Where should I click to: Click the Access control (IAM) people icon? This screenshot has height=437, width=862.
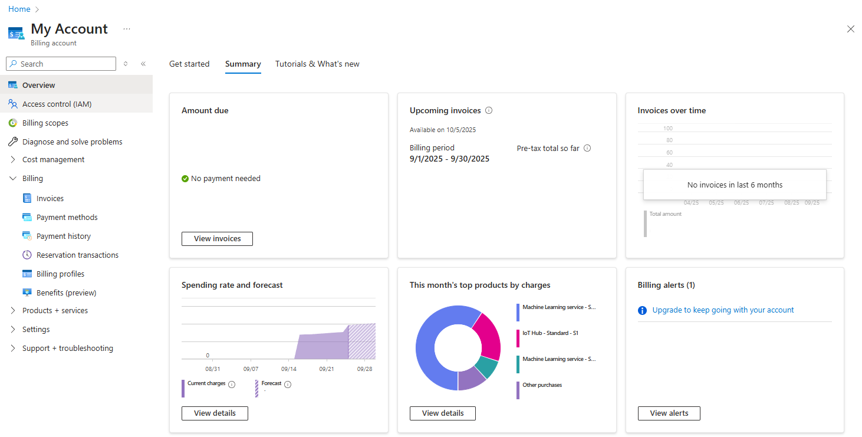(x=13, y=104)
